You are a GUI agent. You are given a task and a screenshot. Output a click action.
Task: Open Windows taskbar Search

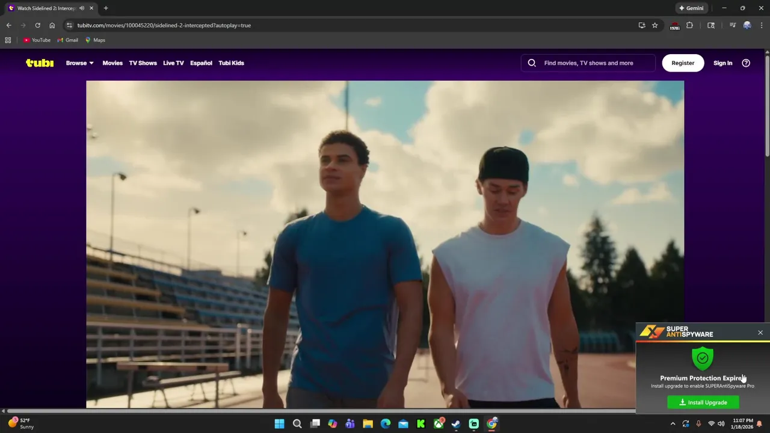[297, 423]
